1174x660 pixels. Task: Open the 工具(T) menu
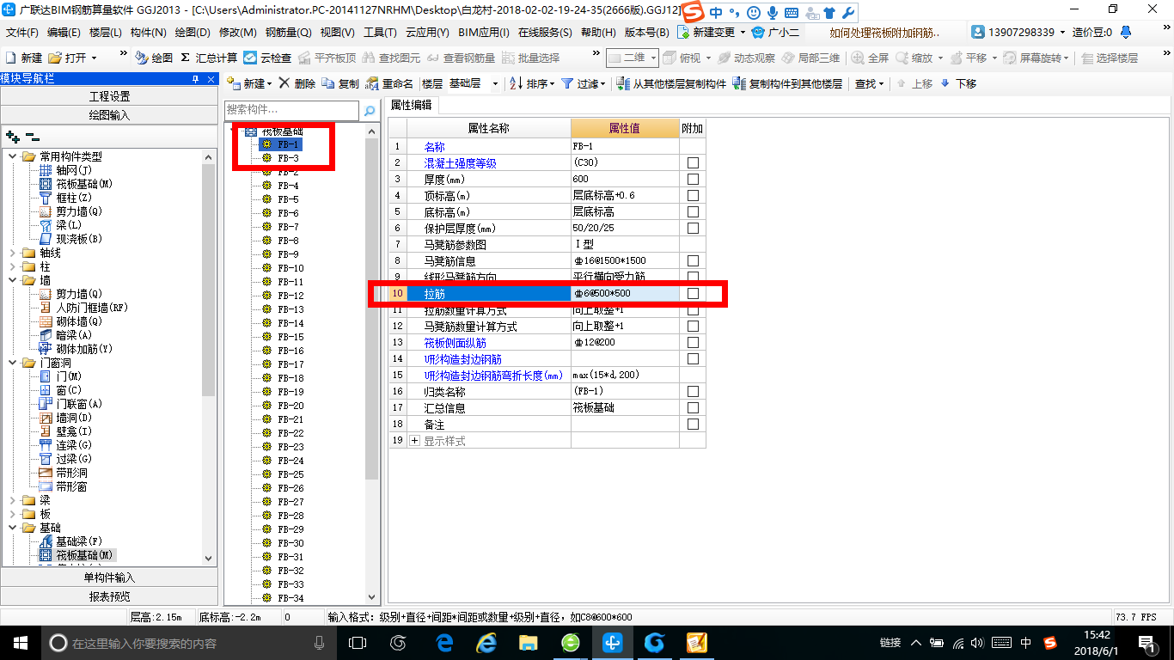pos(380,32)
